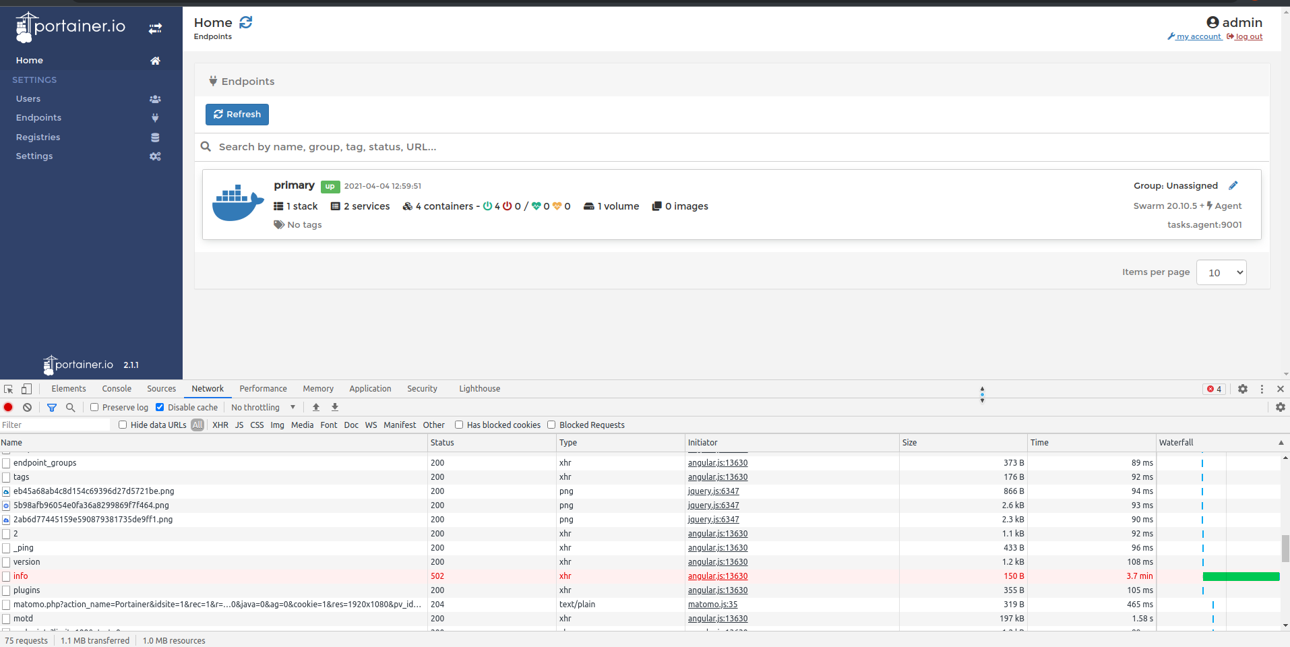1290x647 pixels.
Task: Clear the network log with the ban icon
Action: coord(27,407)
